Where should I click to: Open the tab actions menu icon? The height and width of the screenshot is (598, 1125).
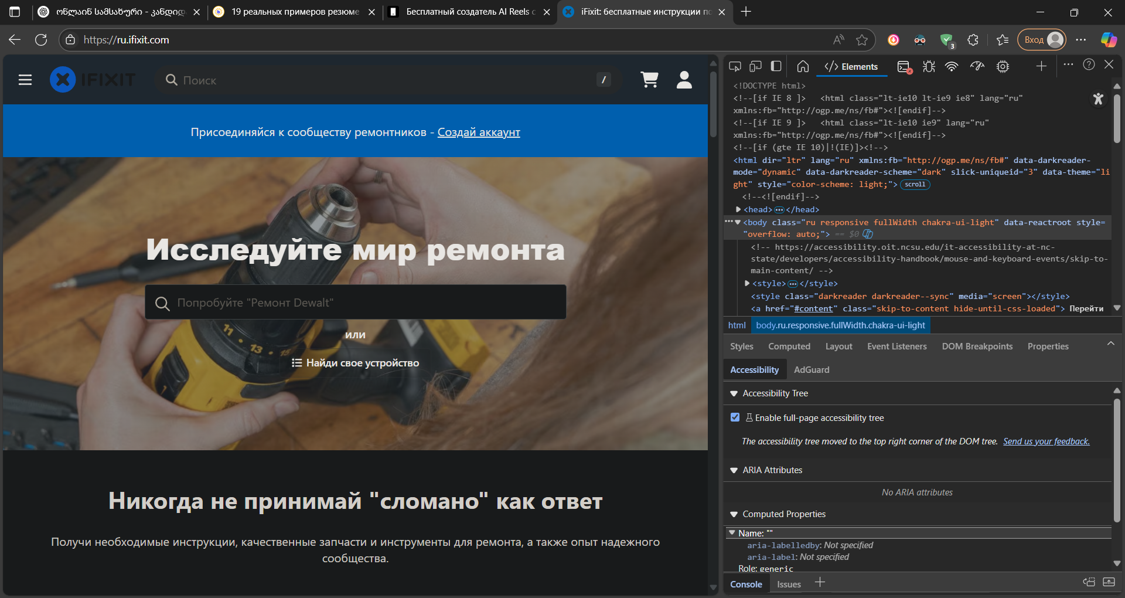pyautogui.click(x=15, y=12)
